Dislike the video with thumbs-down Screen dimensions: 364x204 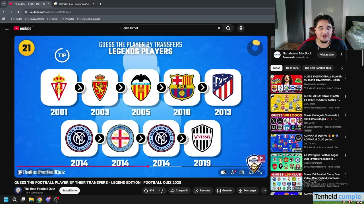(x=161, y=190)
